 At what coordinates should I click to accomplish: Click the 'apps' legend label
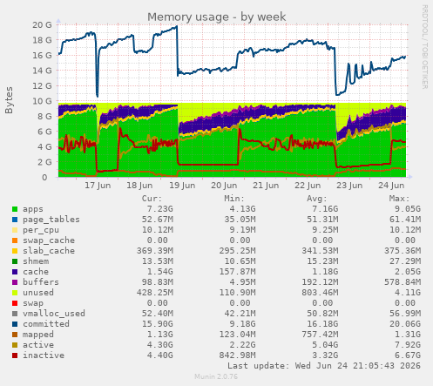click(x=33, y=209)
